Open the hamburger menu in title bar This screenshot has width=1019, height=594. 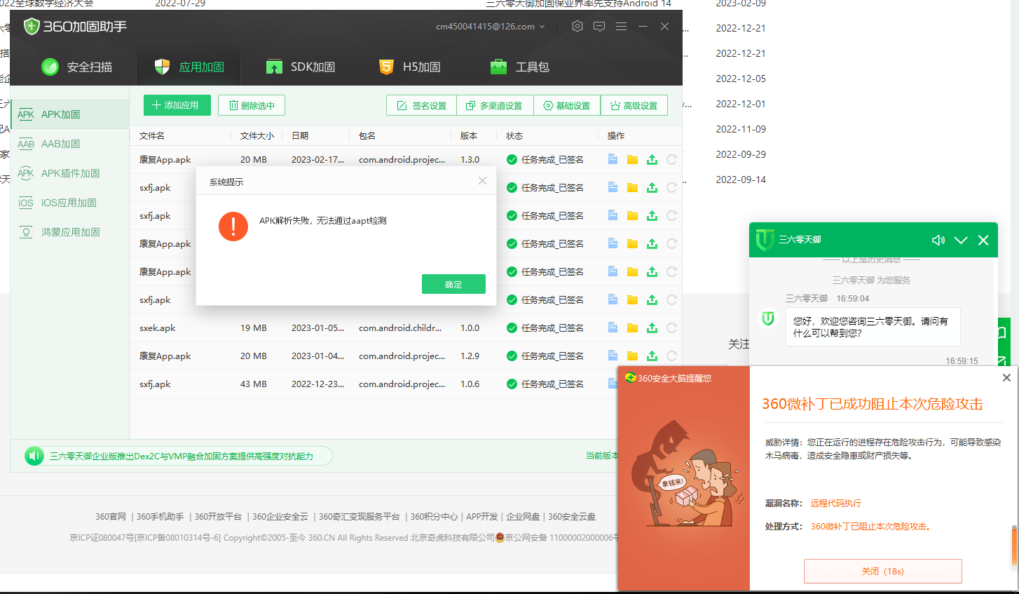(x=621, y=26)
